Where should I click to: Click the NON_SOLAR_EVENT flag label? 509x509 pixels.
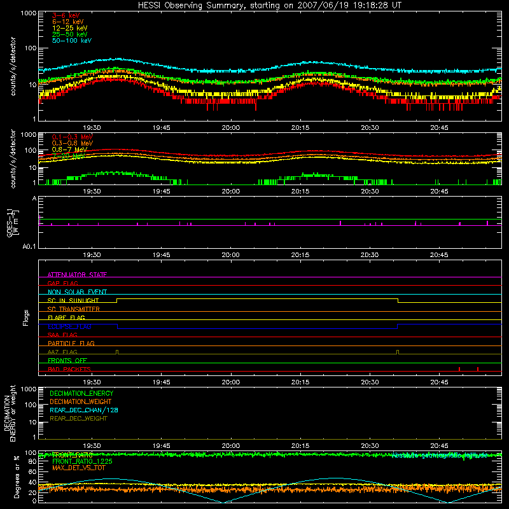[77, 292]
